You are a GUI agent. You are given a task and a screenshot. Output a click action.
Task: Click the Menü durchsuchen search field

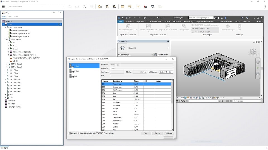tap(35, 6)
